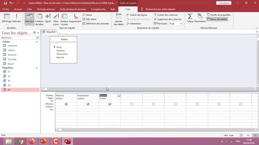The height and width of the screenshot is (145, 259).
Task: Select Analyse croisée query type
Action: click(x=64, y=19)
